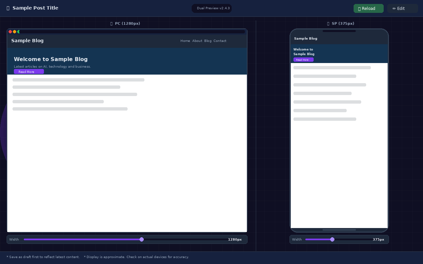Click the refresh icon inside the Reload button
The height and width of the screenshot is (264, 423).
tap(360, 8)
